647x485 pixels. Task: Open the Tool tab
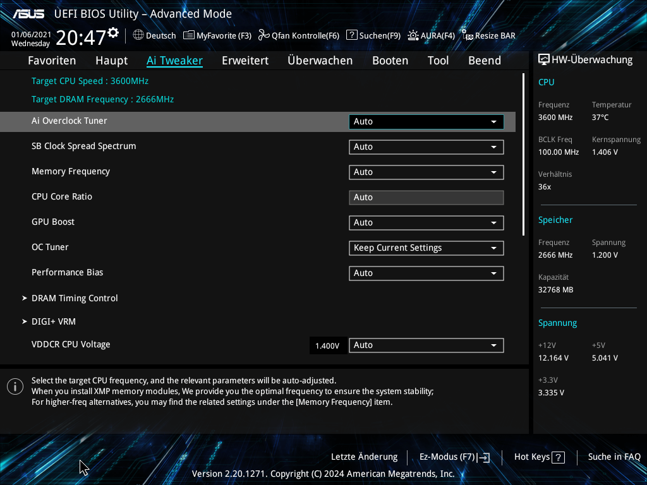tap(438, 61)
